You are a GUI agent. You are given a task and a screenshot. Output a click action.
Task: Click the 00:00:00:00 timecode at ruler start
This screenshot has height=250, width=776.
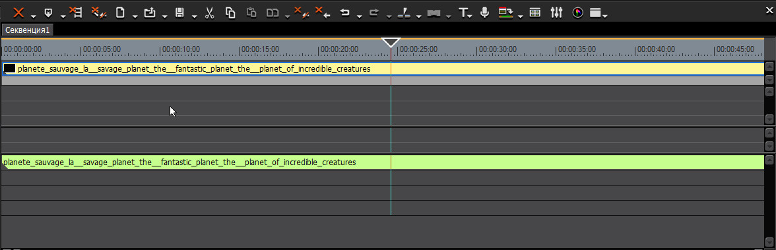click(x=22, y=49)
